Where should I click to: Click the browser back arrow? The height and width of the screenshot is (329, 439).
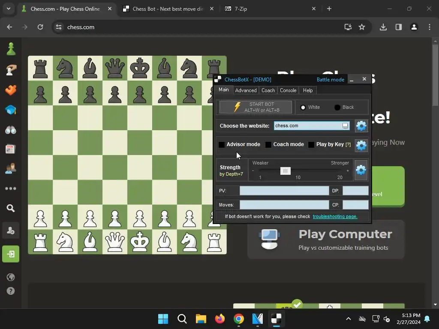9,27
